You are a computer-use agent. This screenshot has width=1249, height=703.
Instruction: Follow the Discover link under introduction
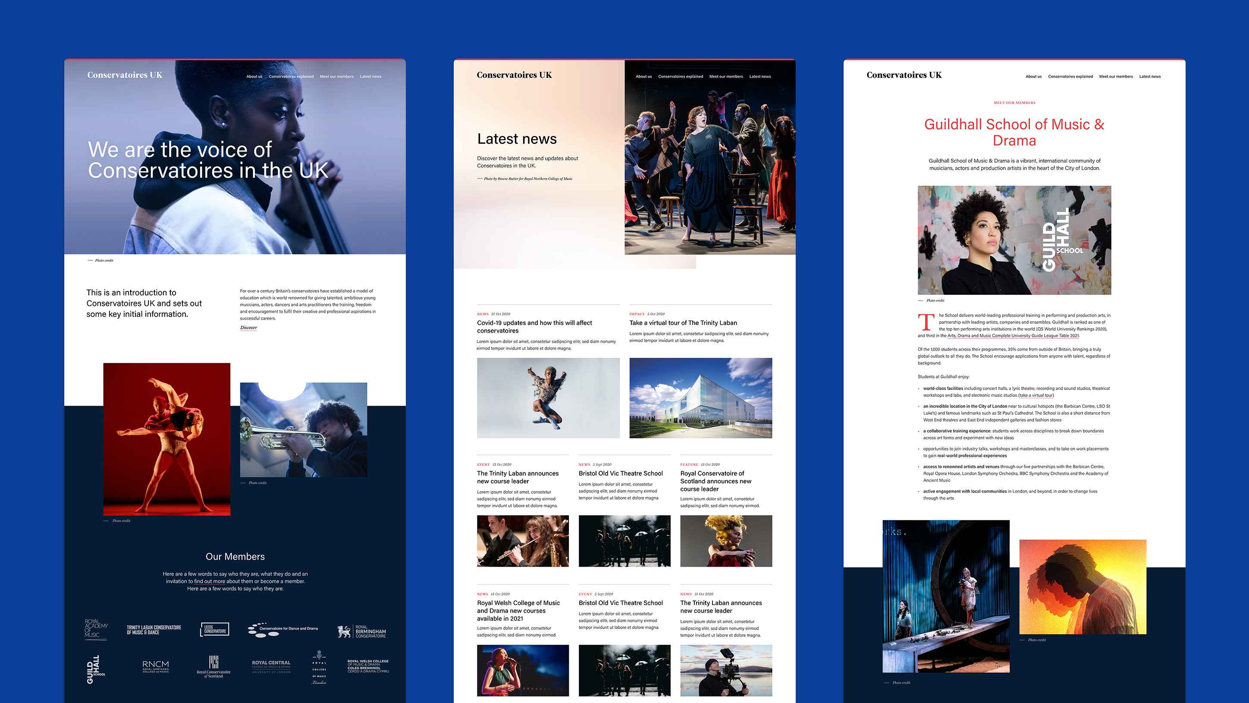pos(248,328)
